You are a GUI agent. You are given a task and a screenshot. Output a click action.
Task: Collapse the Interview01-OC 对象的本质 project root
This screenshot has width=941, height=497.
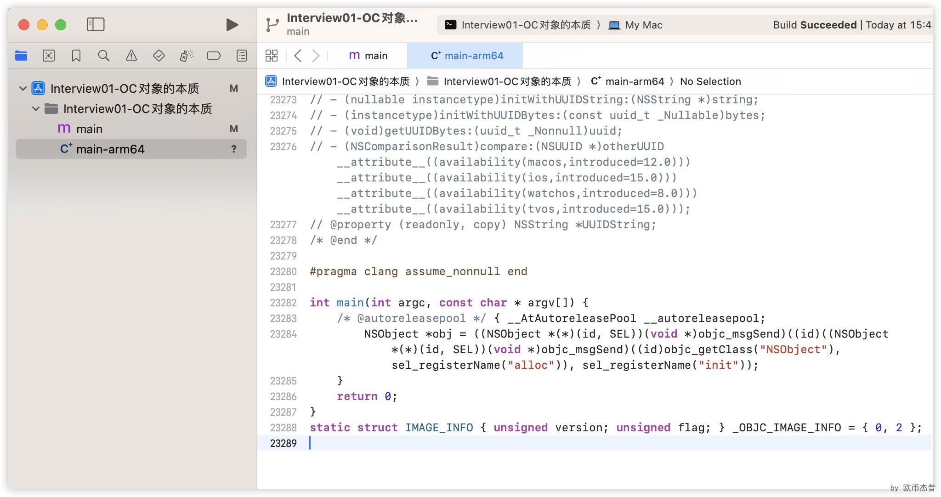[x=22, y=88]
